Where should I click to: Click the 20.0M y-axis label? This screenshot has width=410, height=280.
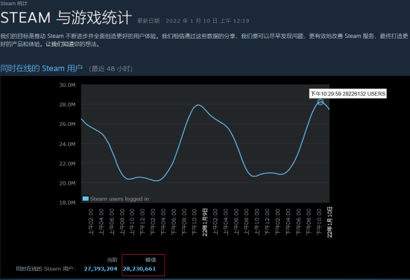67,183
